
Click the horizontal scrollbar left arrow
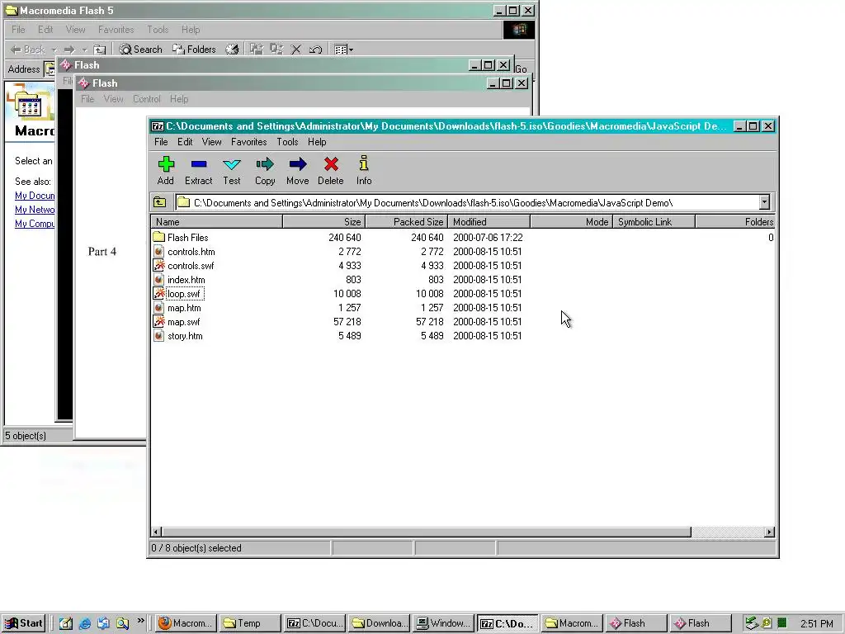(156, 532)
